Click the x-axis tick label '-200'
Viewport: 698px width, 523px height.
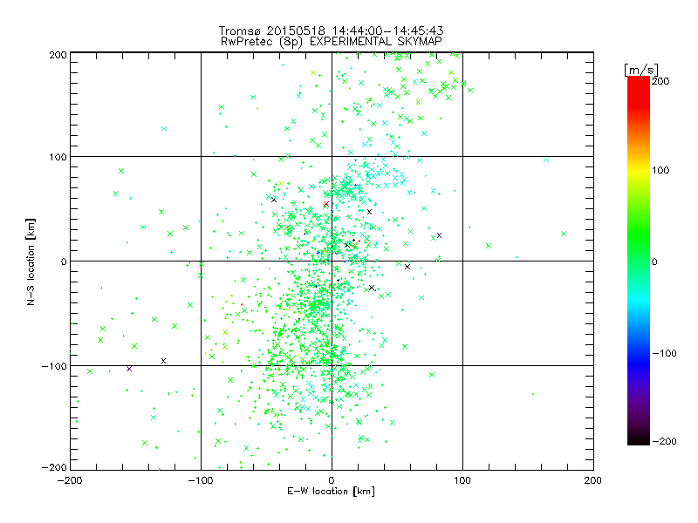pyautogui.click(x=70, y=480)
